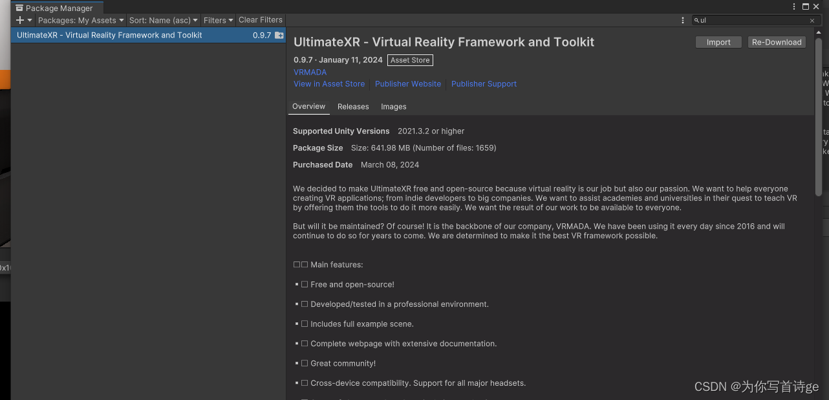829x400 pixels.
Task: Click 'Cross-device compatibility' bullet line
Action: click(418, 383)
